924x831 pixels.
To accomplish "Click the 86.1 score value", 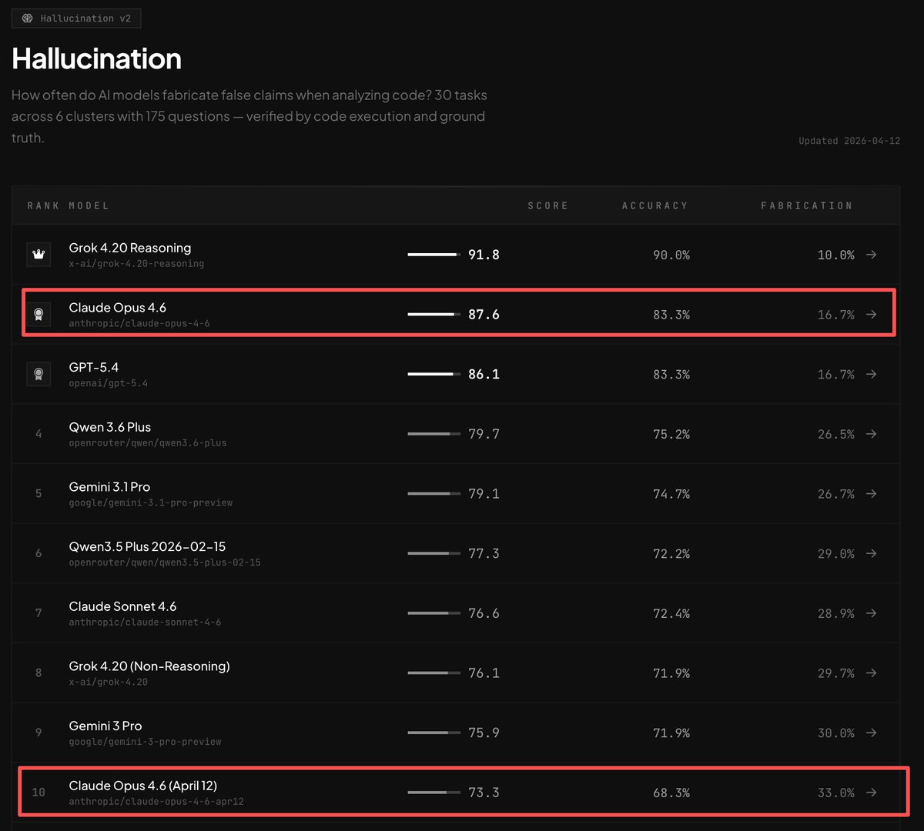I will point(484,374).
